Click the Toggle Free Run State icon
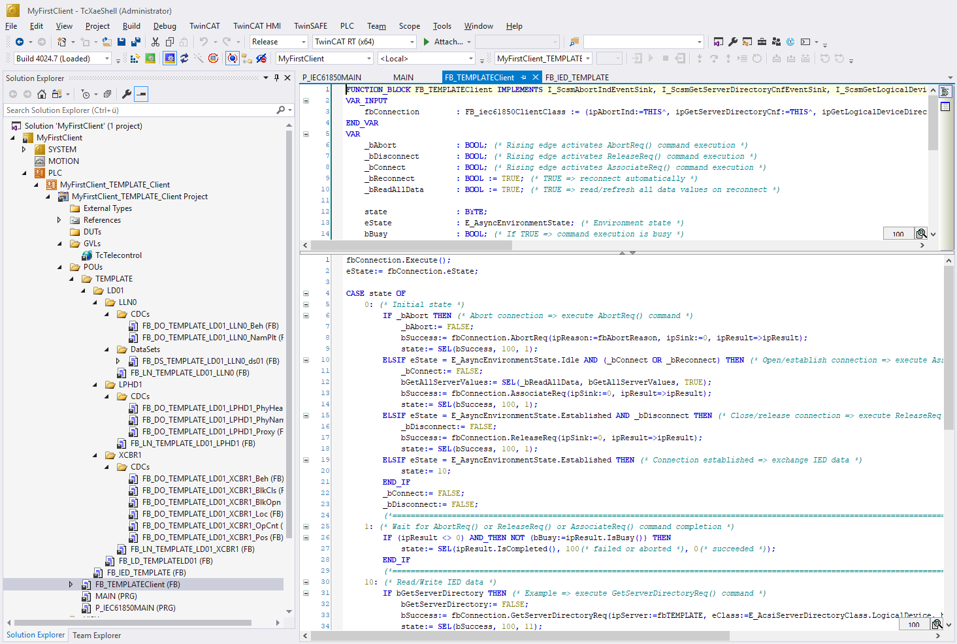The width and height of the screenshot is (957, 644). coord(213,58)
